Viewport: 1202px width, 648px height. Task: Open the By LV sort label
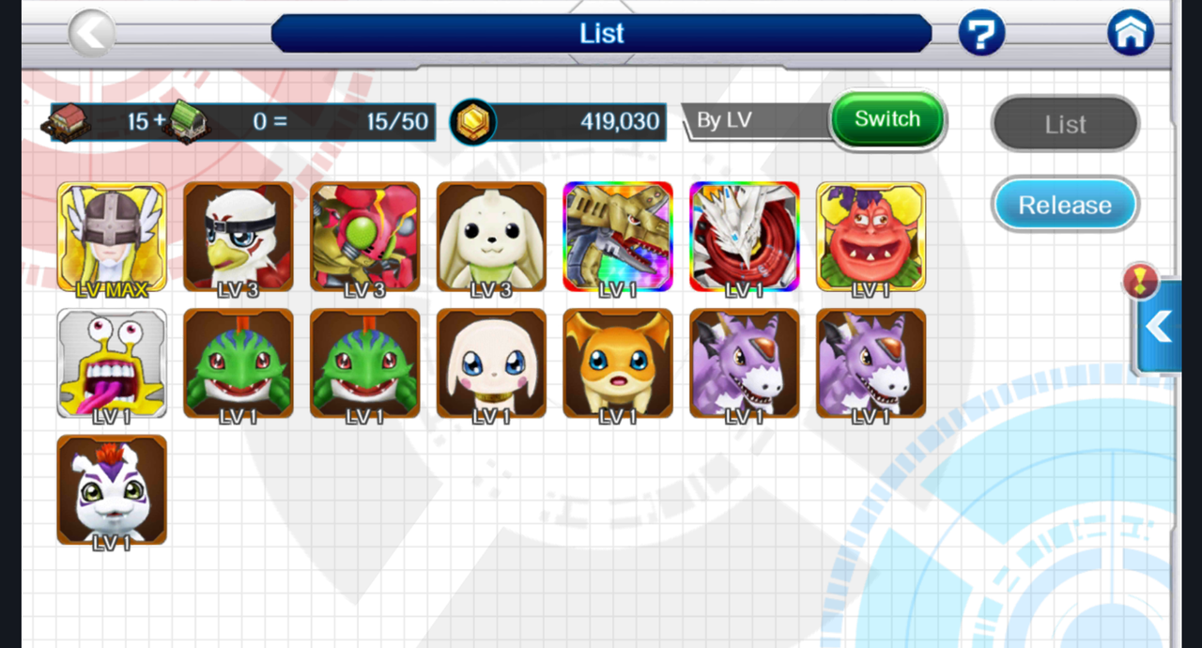pos(724,121)
